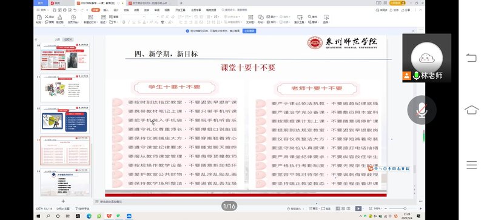Start slideshow from current slide

[x=73, y=18]
